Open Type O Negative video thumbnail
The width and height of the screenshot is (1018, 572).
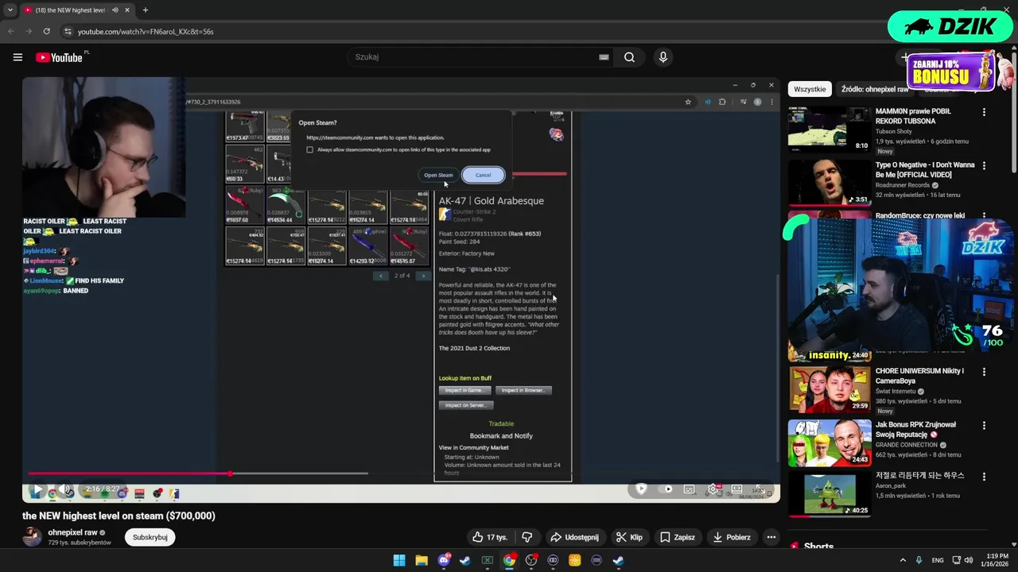point(830,182)
